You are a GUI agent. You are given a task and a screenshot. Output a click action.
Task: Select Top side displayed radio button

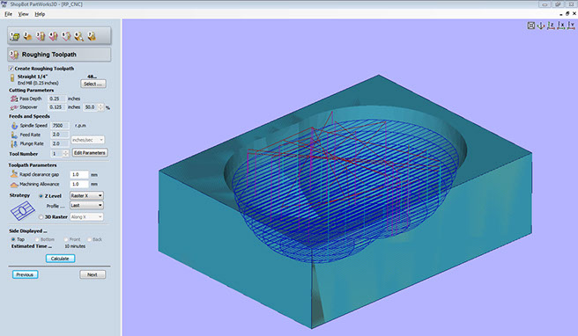[13, 239]
